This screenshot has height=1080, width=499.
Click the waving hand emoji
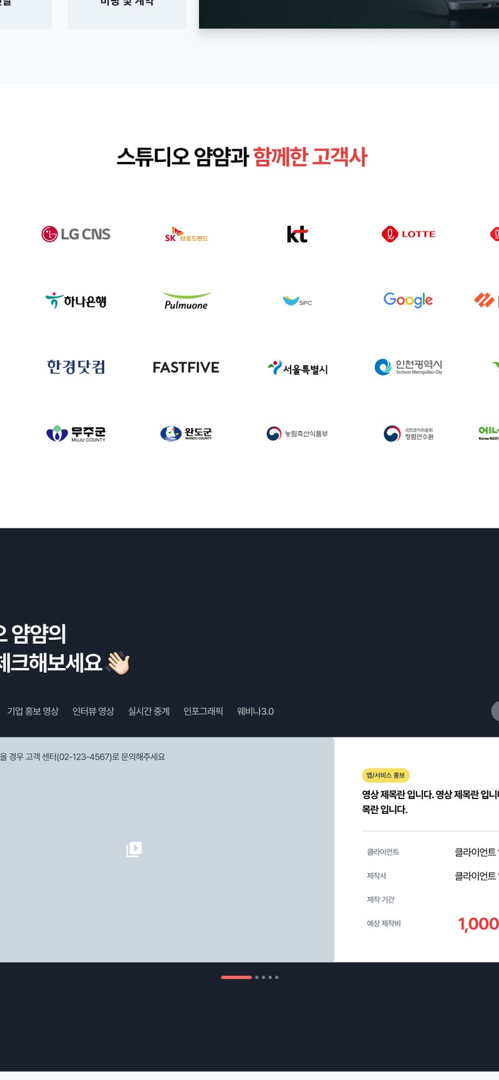click(x=118, y=663)
